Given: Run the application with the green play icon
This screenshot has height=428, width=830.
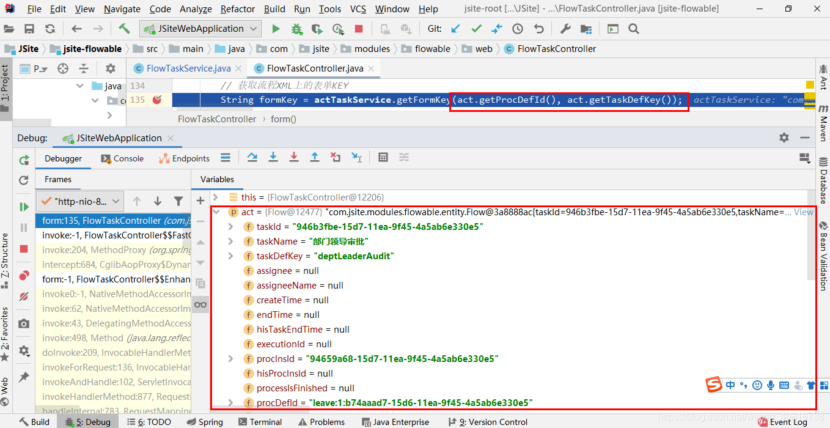Looking at the screenshot, I should pos(276,29).
